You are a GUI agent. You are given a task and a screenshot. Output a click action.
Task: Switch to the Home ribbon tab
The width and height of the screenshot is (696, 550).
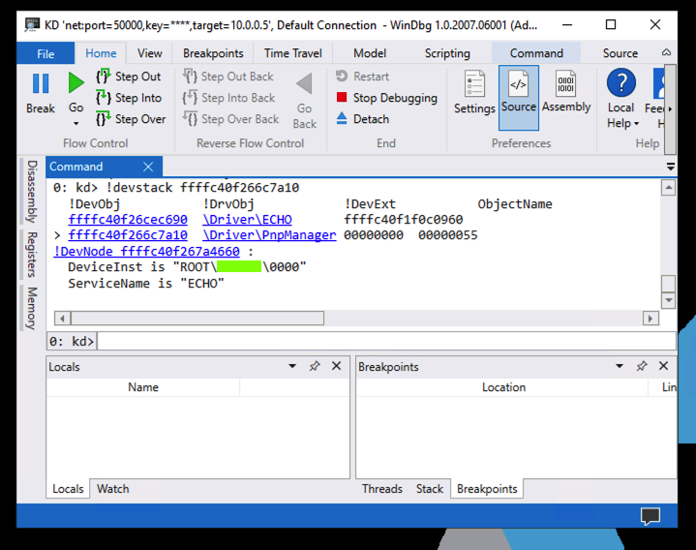(101, 53)
